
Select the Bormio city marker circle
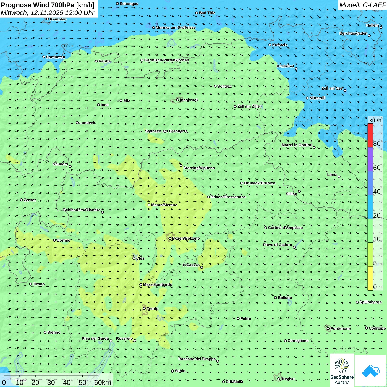[54, 240]
